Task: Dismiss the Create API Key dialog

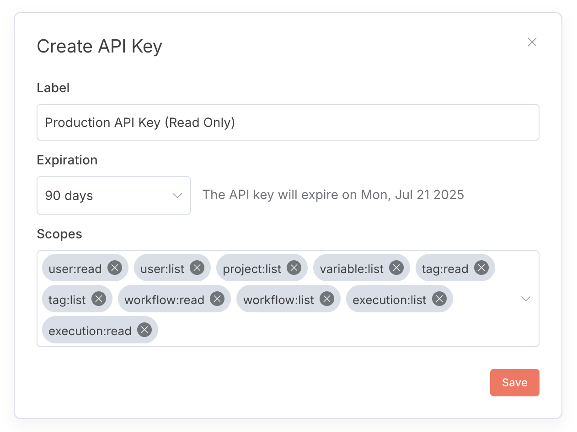Action: (532, 42)
